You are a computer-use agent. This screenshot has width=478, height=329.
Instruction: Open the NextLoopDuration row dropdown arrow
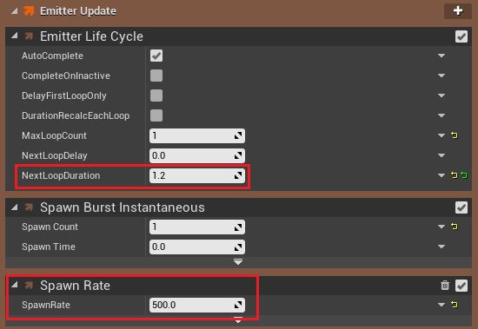coord(441,175)
